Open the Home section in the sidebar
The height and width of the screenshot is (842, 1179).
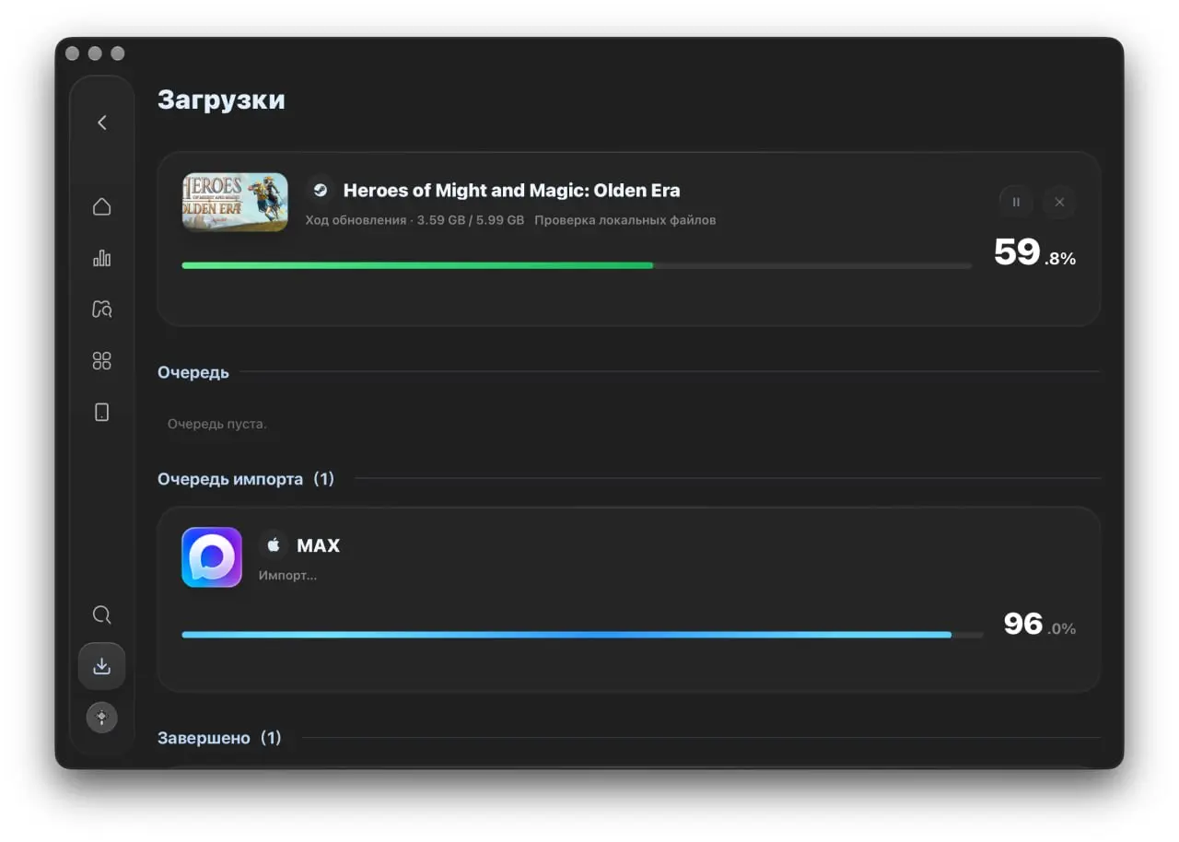coord(102,206)
